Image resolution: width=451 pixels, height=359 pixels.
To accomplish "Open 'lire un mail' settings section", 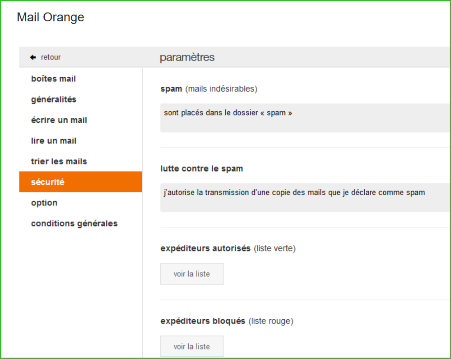I will tap(54, 141).
